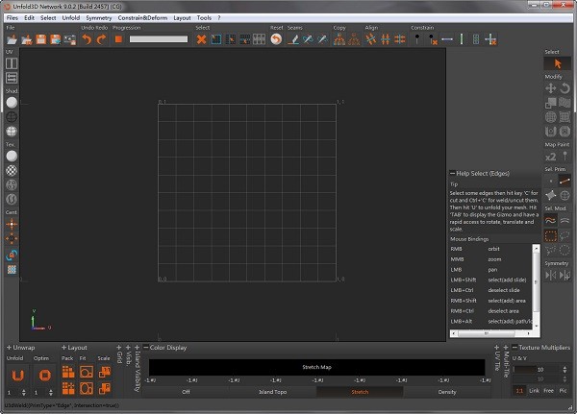Collapse the Help Select (Edges) panel
This screenshot has width=577, height=414.
453,172
